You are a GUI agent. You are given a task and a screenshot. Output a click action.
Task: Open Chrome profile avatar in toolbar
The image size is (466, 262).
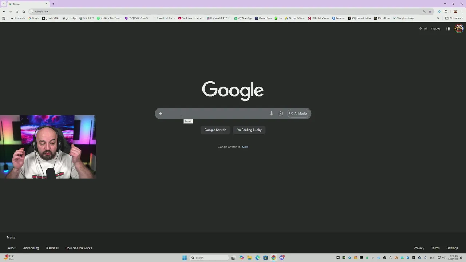455,12
